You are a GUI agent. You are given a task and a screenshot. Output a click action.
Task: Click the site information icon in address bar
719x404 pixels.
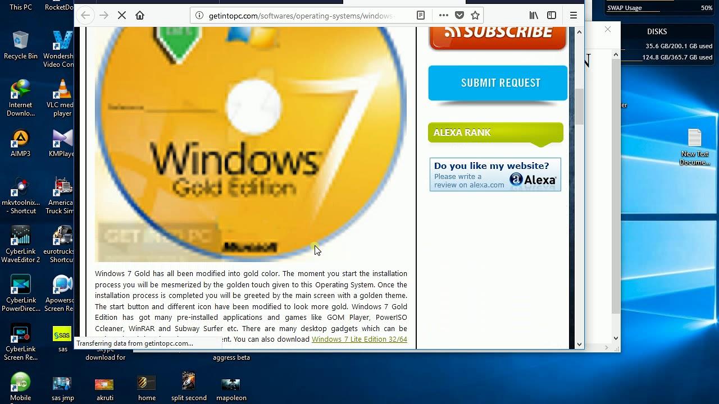[x=199, y=16]
